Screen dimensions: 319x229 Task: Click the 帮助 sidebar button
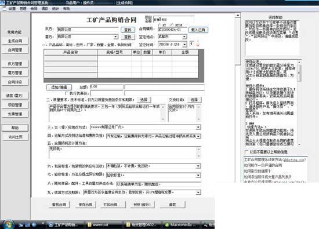click(15, 128)
